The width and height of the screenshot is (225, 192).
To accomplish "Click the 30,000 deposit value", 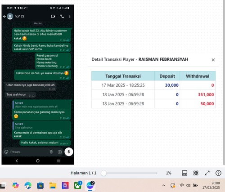I will pyautogui.click(x=172, y=85).
